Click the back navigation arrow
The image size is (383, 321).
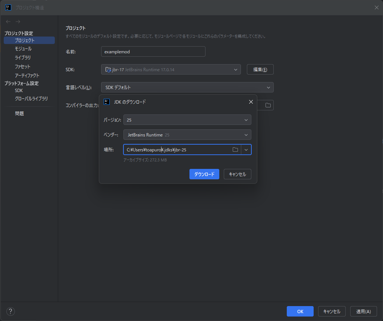click(8, 22)
